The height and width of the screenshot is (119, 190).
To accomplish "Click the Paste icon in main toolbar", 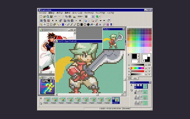I will tap(70, 17).
